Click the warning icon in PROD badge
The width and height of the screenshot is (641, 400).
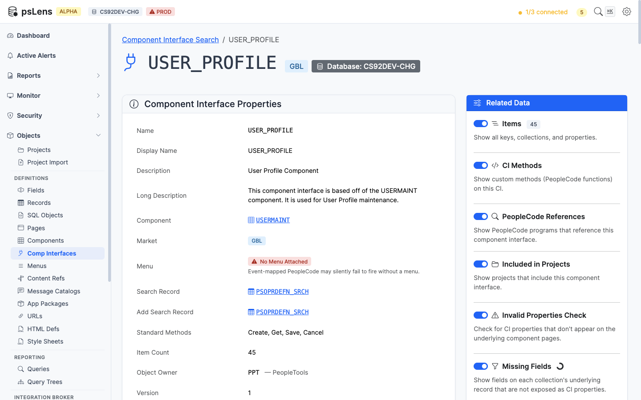(x=152, y=12)
